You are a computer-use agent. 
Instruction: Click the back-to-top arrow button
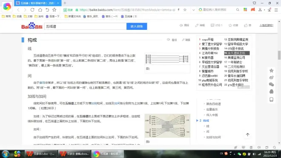pos(247,135)
